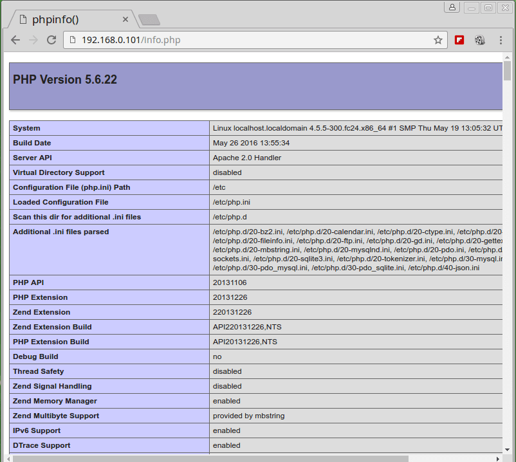Click the forward navigation arrow

(x=33, y=40)
